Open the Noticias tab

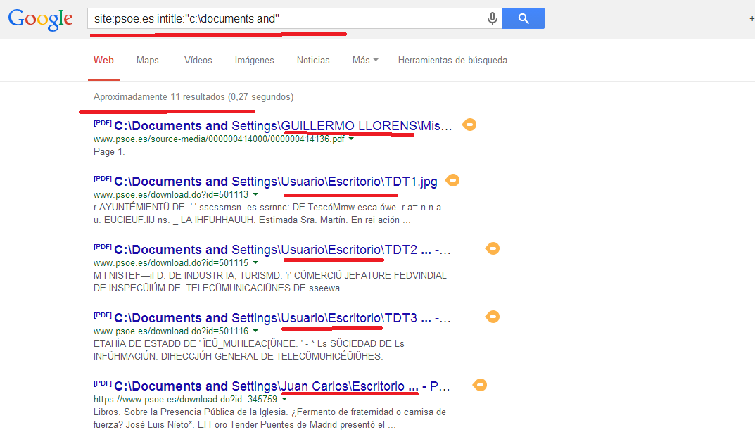click(313, 61)
